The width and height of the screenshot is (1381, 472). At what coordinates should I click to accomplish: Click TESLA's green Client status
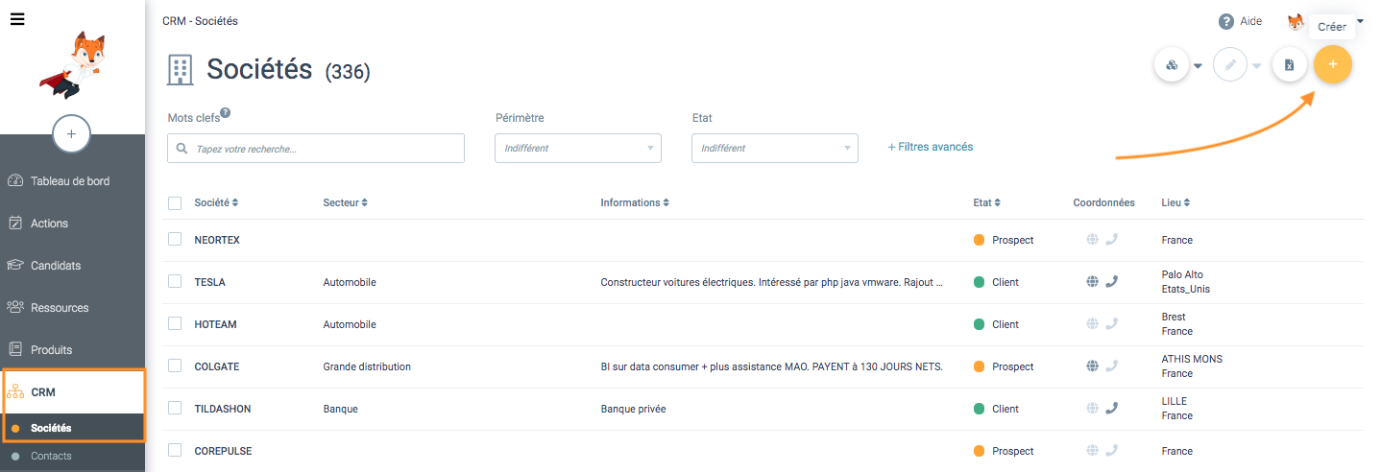996,282
